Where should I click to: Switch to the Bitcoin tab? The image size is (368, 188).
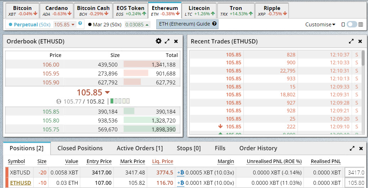(22, 11)
